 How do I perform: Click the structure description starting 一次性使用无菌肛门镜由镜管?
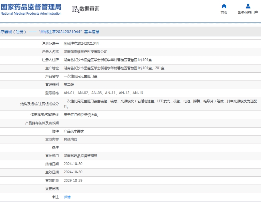160,104
